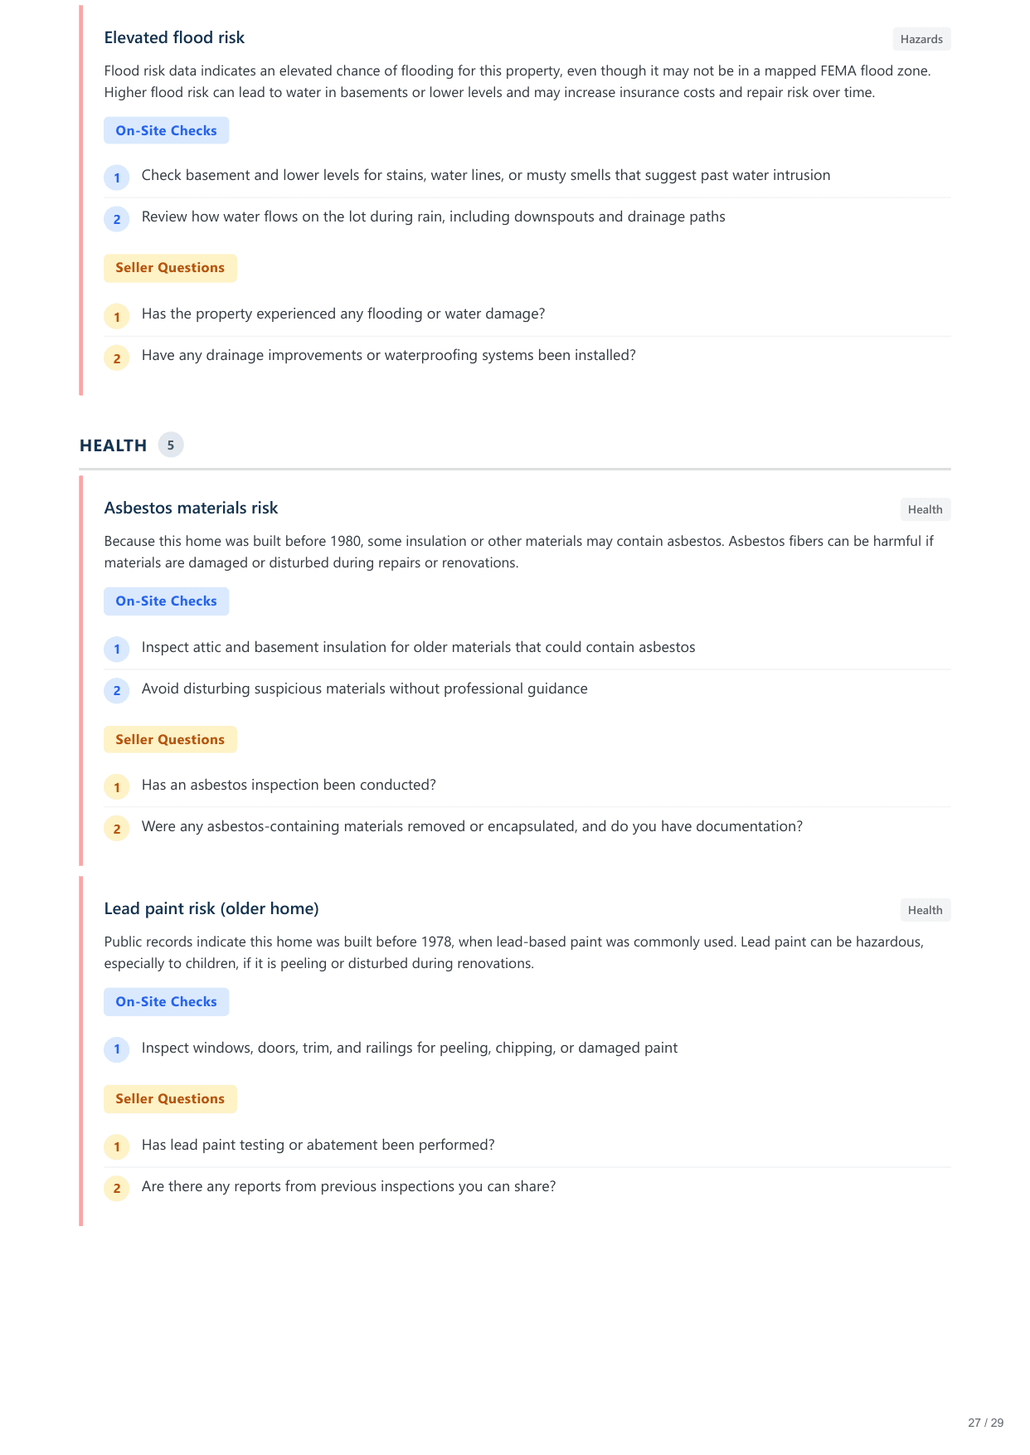Click the Health tag beside Lead paint risk

(925, 910)
